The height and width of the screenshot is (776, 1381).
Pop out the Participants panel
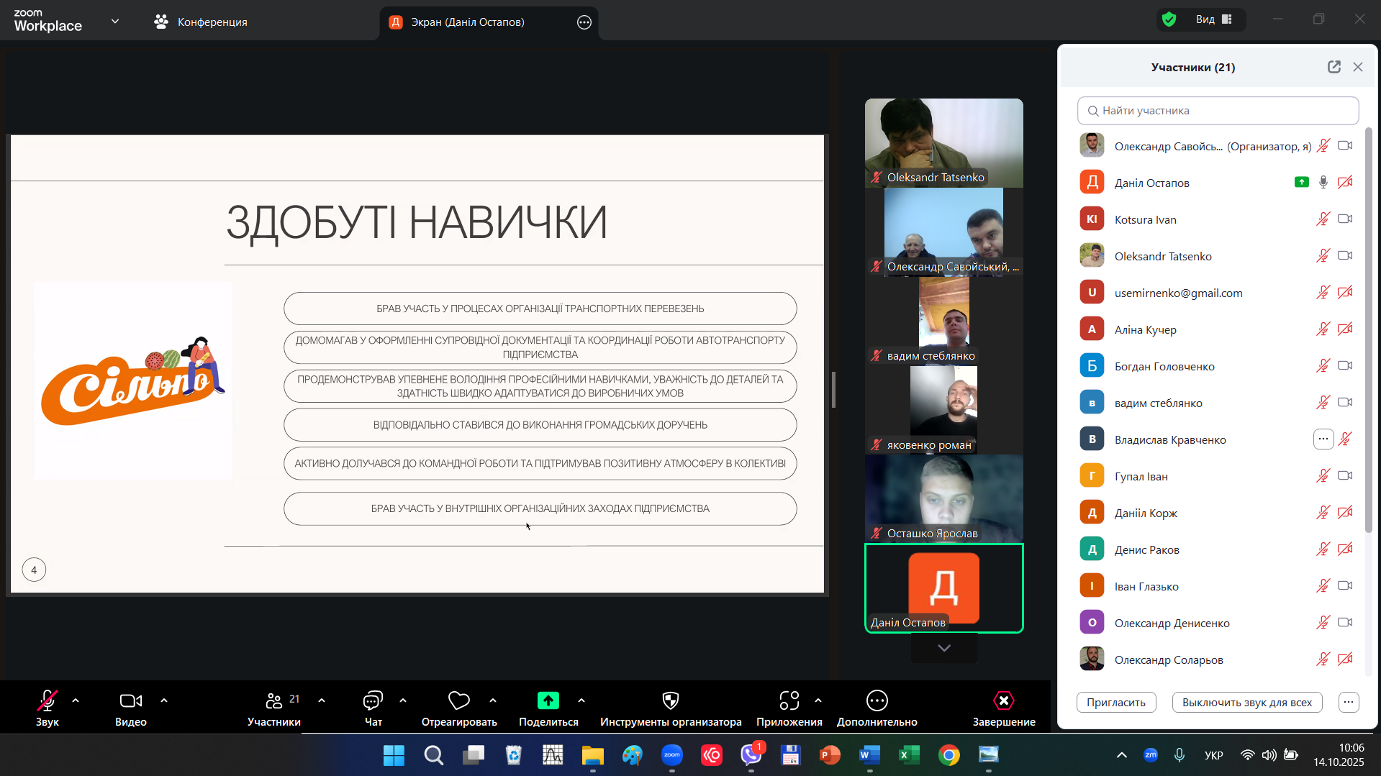[1334, 67]
